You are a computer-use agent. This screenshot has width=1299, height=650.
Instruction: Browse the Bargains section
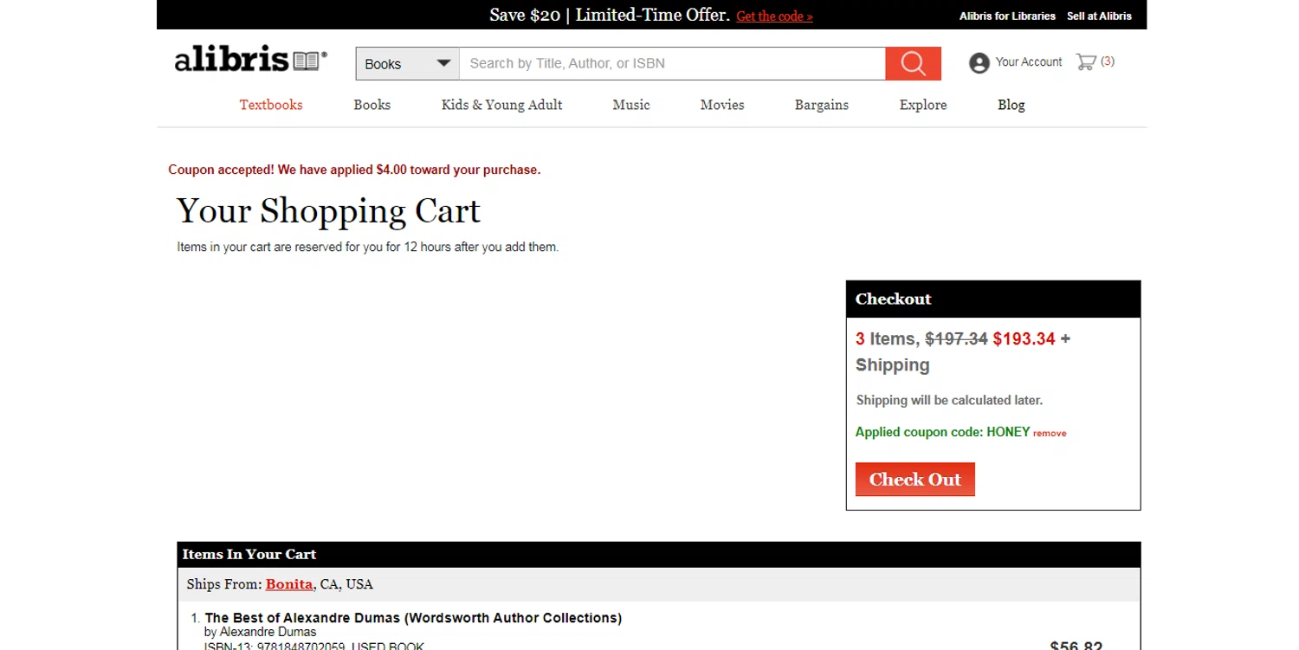pyautogui.click(x=822, y=105)
